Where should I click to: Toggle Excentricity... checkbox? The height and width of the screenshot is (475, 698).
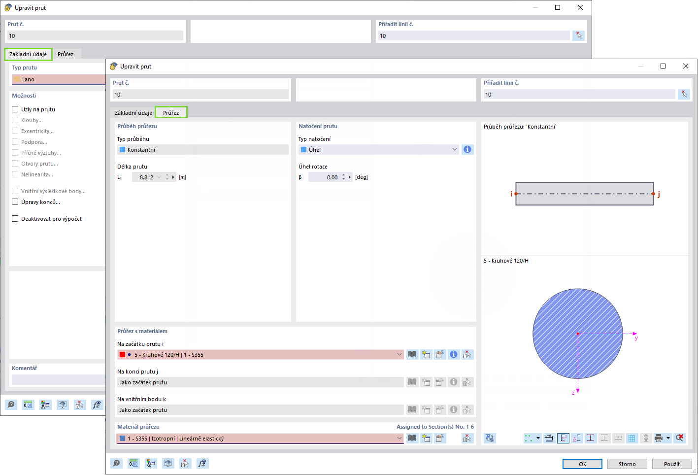(x=15, y=131)
